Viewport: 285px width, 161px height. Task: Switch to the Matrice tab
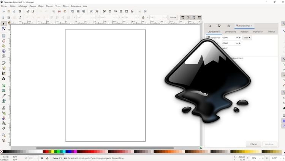point(271,32)
